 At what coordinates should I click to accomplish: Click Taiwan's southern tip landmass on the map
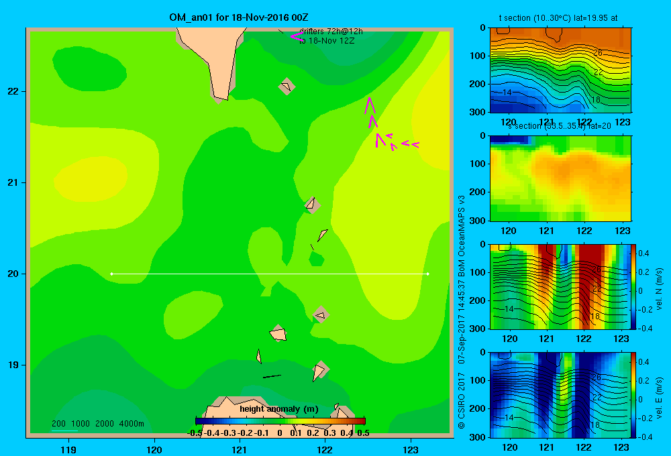tap(218, 60)
